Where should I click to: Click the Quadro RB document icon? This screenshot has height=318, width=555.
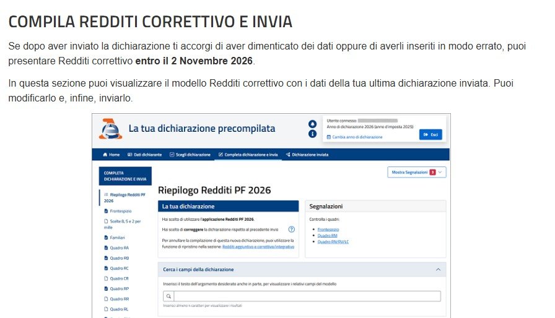pyautogui.click(x=106, y=258)
